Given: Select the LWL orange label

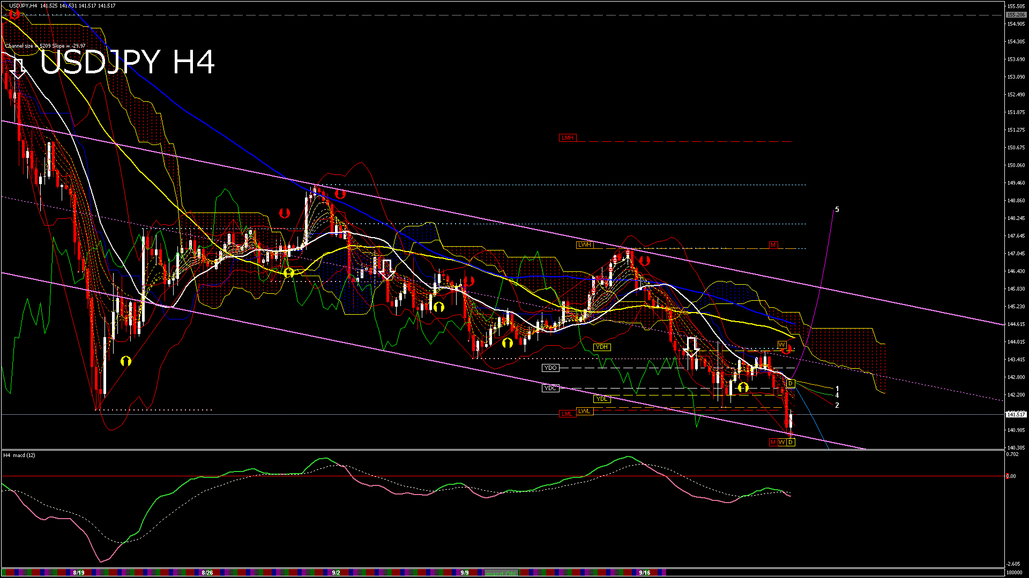Looking at the screenshot, I should click(x=584, y=412).
